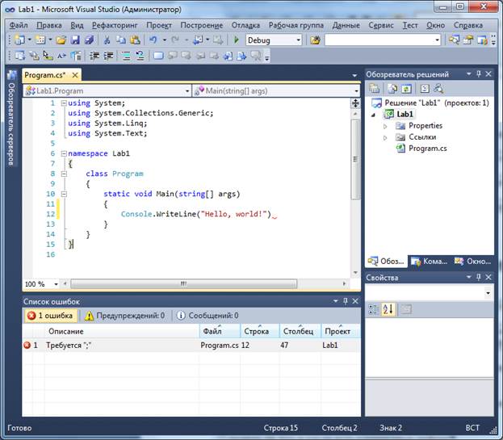Click the Save All icon
The image size is (503, 440).
89,40
